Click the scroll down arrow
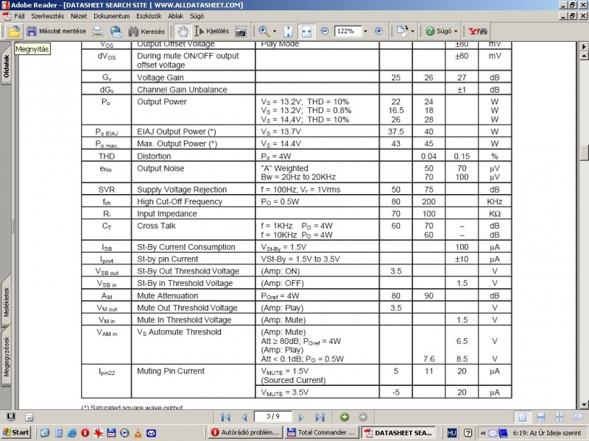This screenshot has height=441, width=589. (584, 404)
